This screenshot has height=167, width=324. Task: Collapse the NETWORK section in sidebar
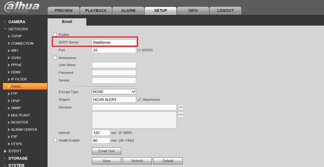point(18,29)
